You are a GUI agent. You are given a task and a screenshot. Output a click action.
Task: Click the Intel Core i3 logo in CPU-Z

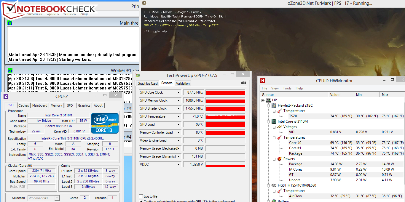coord(105,123)
